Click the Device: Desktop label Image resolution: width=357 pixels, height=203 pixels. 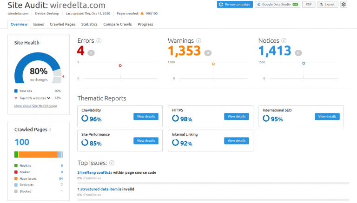[47, 13]
